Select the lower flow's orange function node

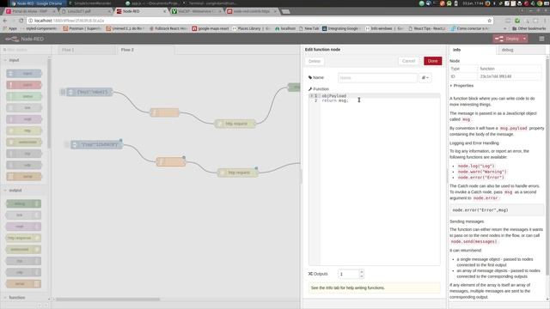pyautogui.click(x=171, y=161)
